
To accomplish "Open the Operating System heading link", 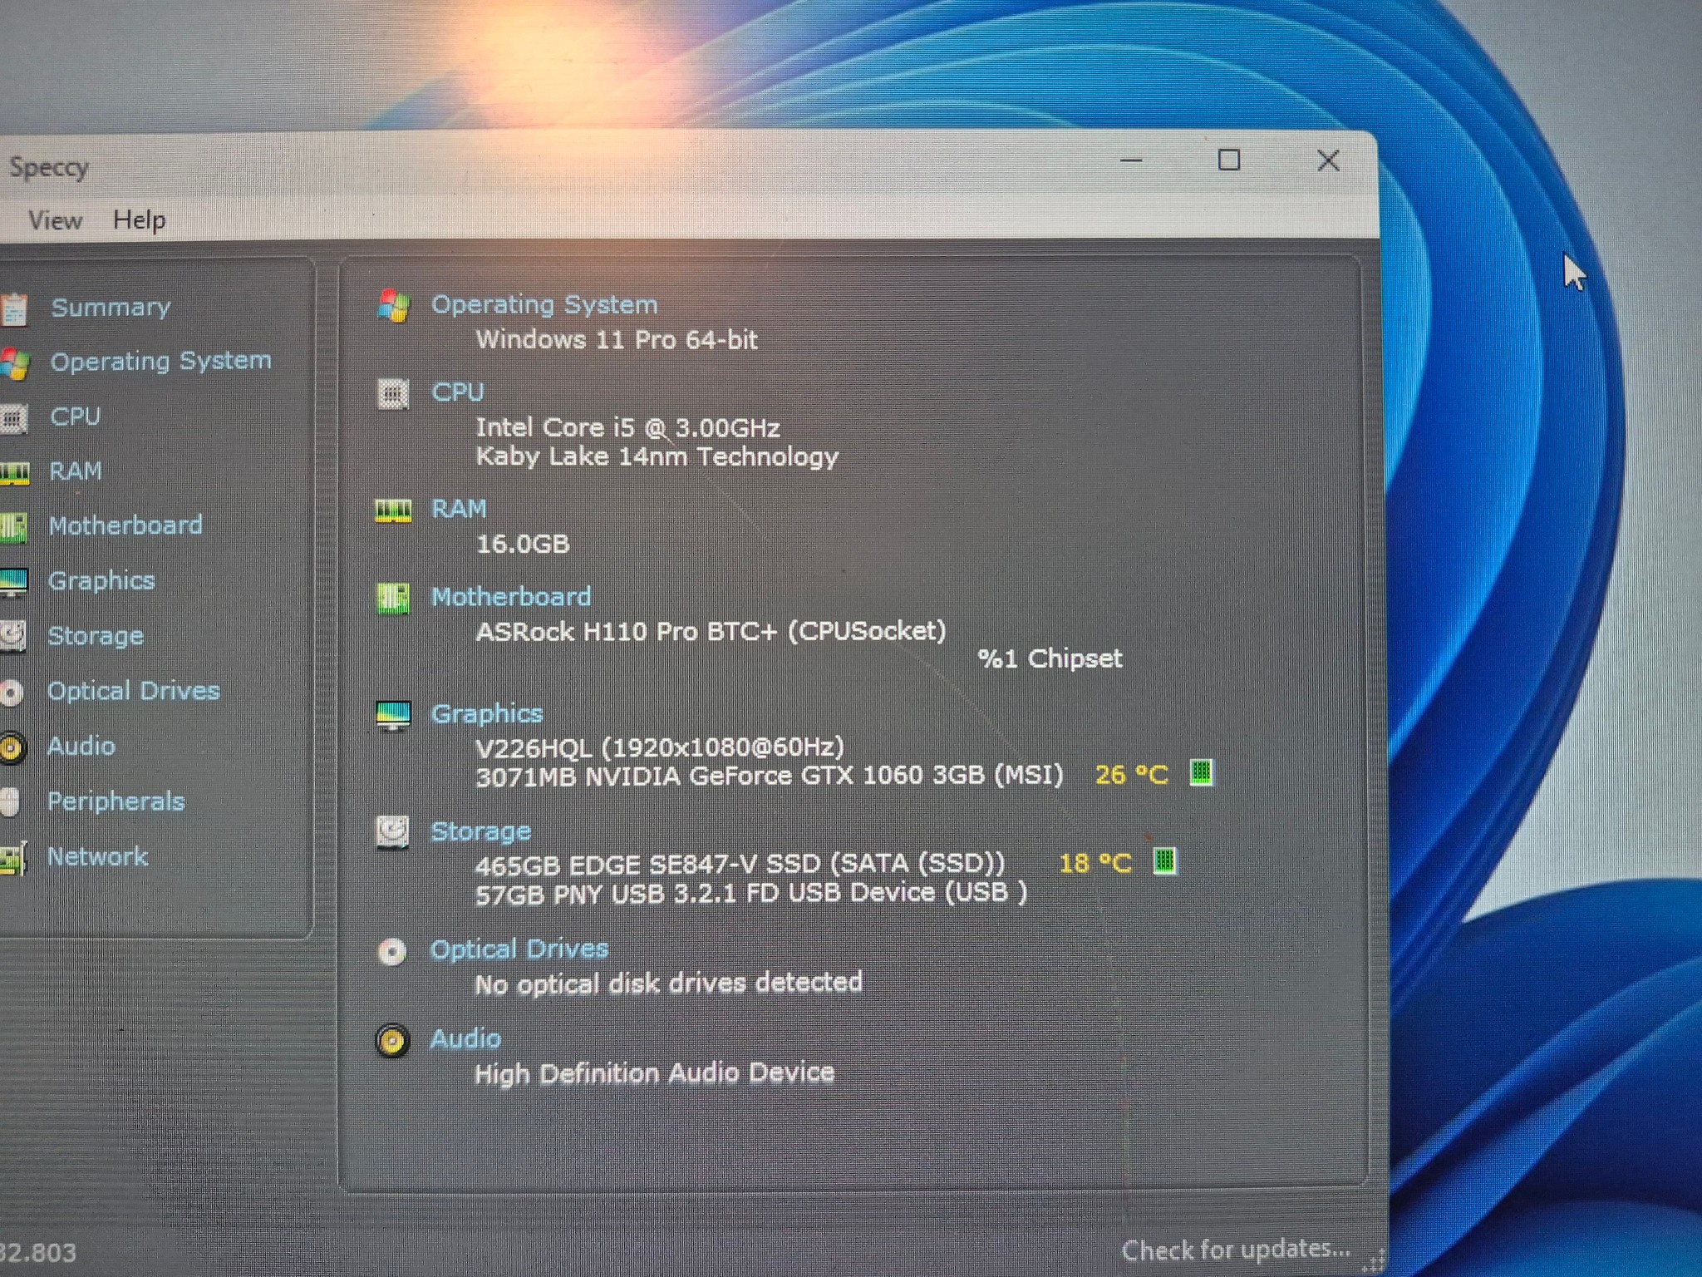I will coord(544,305).
